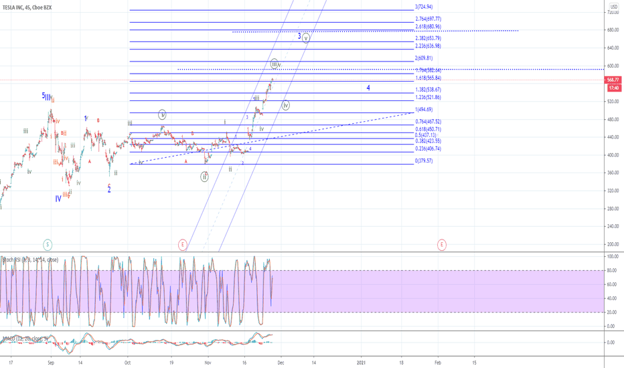Click the Oct date on the time axis

(127, 363)
